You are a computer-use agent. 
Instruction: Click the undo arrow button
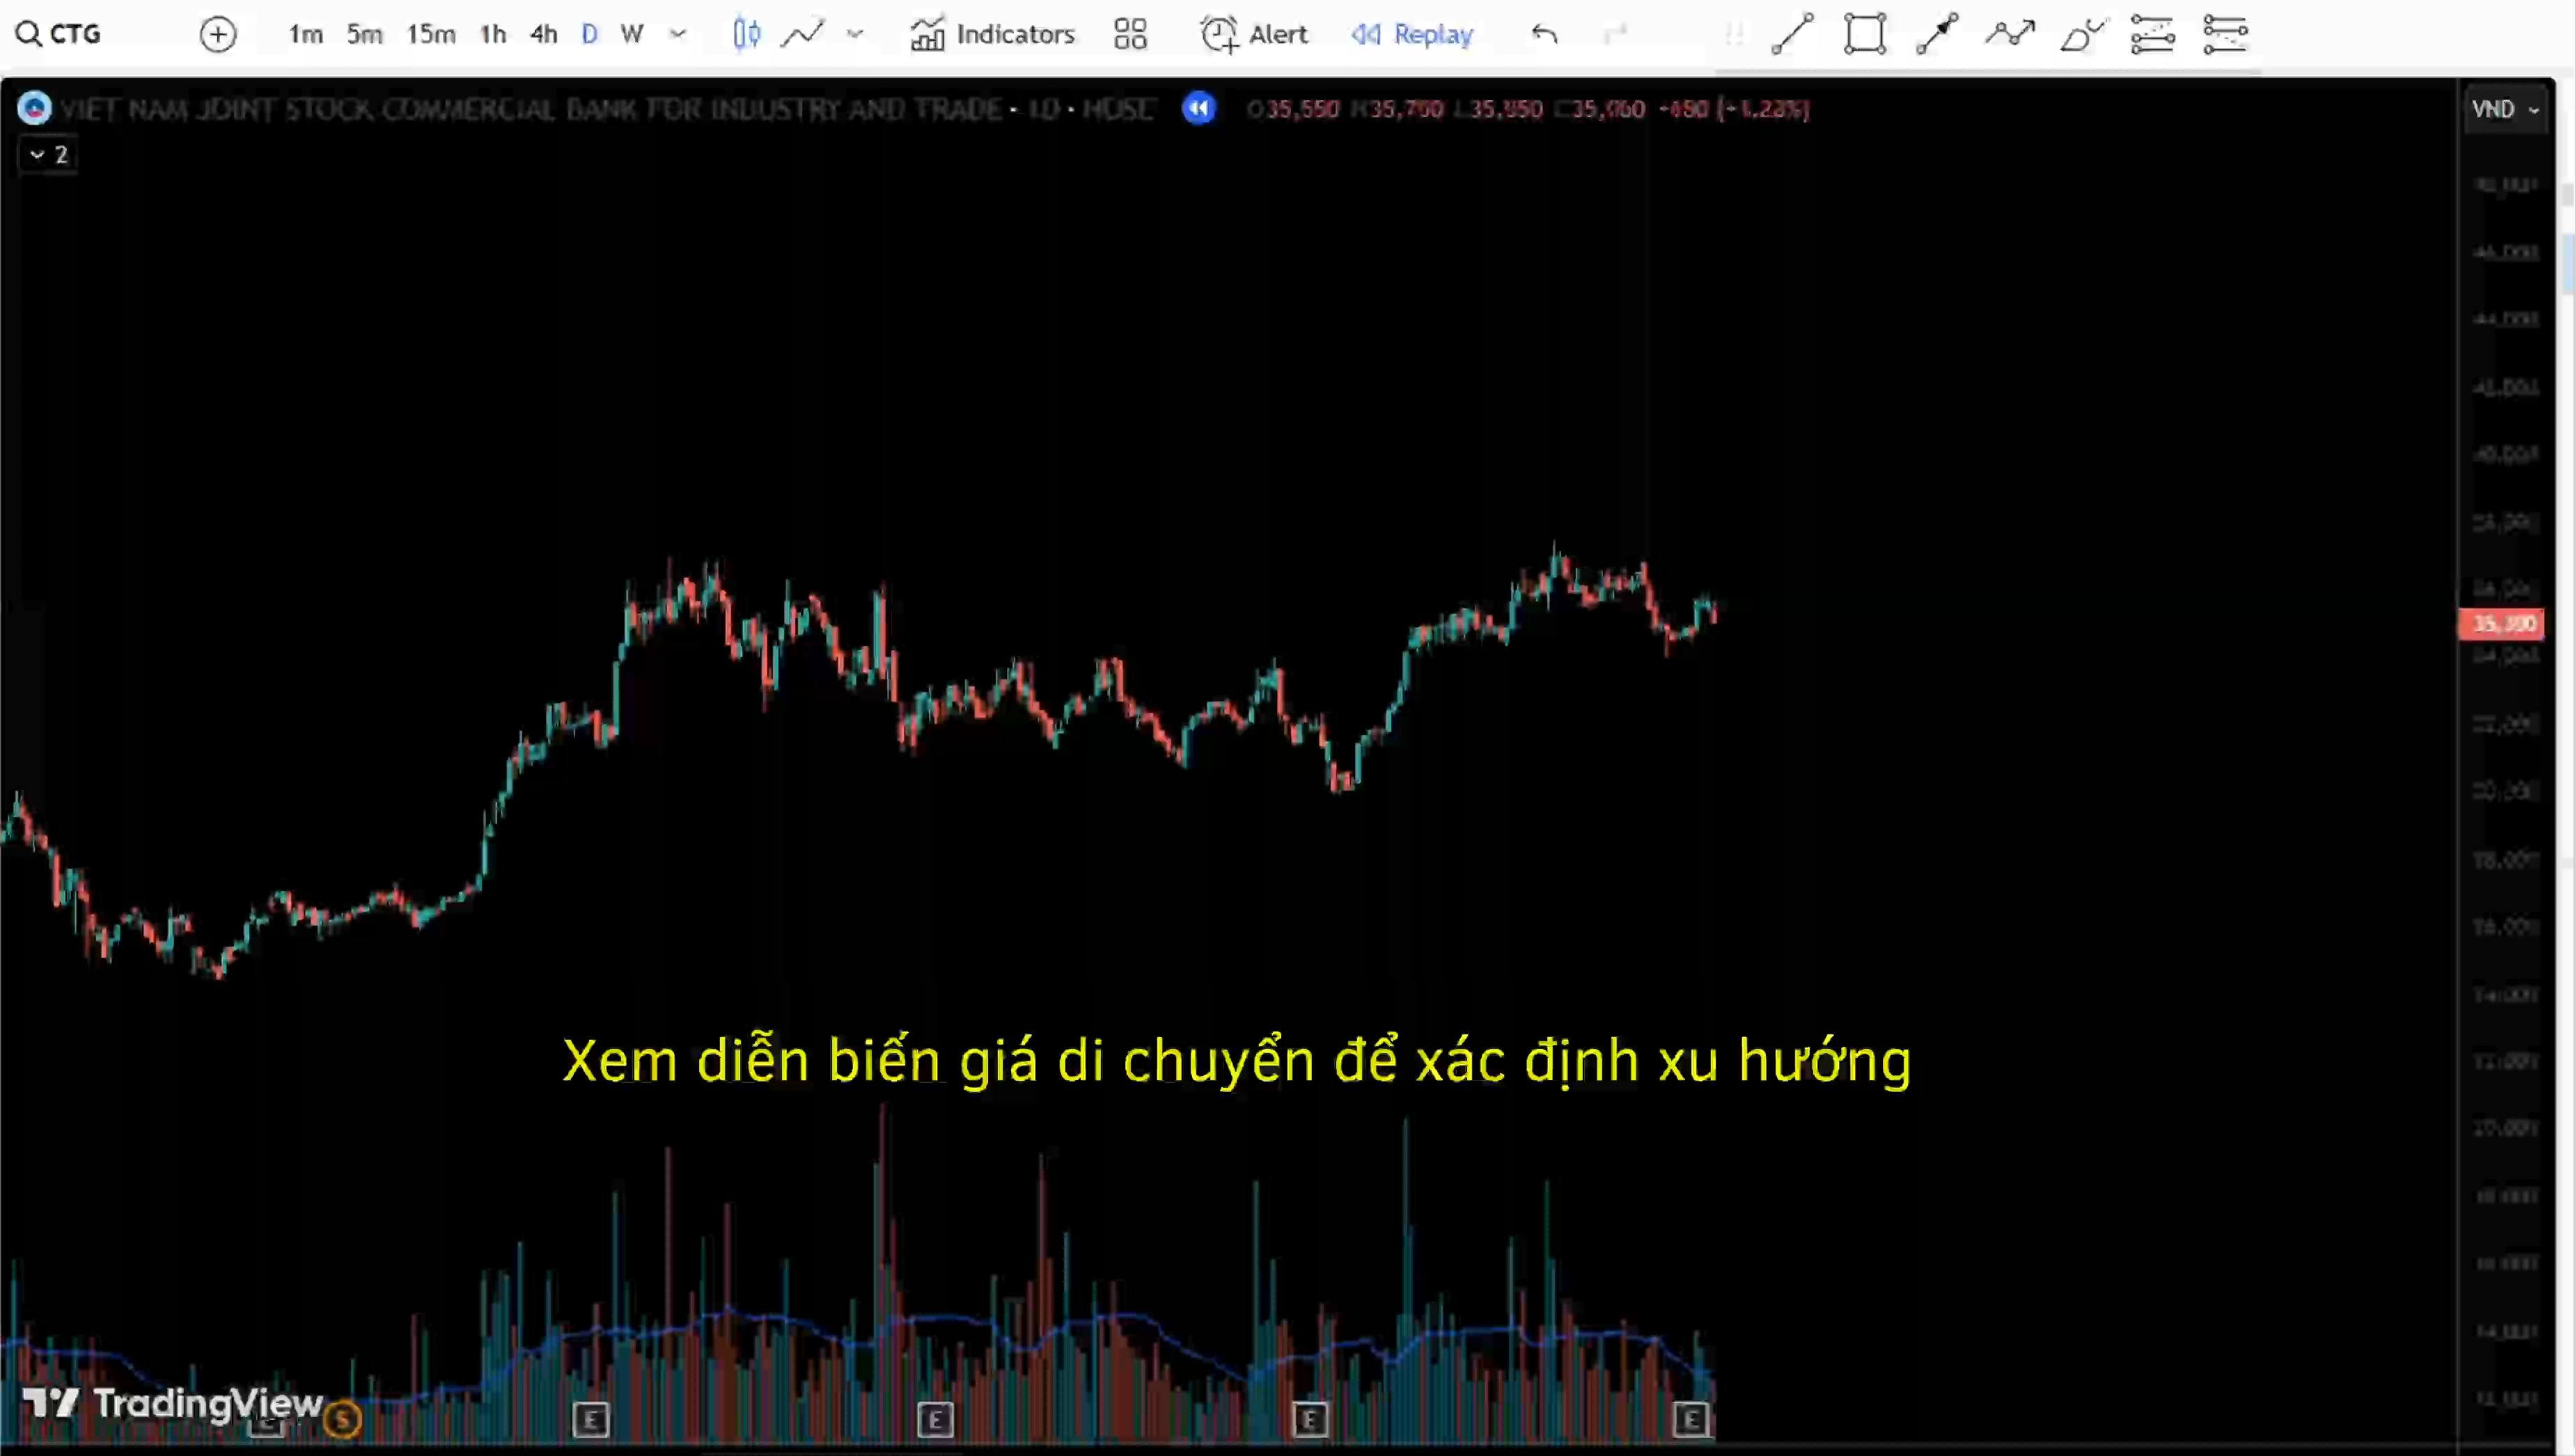(x=1542, y=33)
